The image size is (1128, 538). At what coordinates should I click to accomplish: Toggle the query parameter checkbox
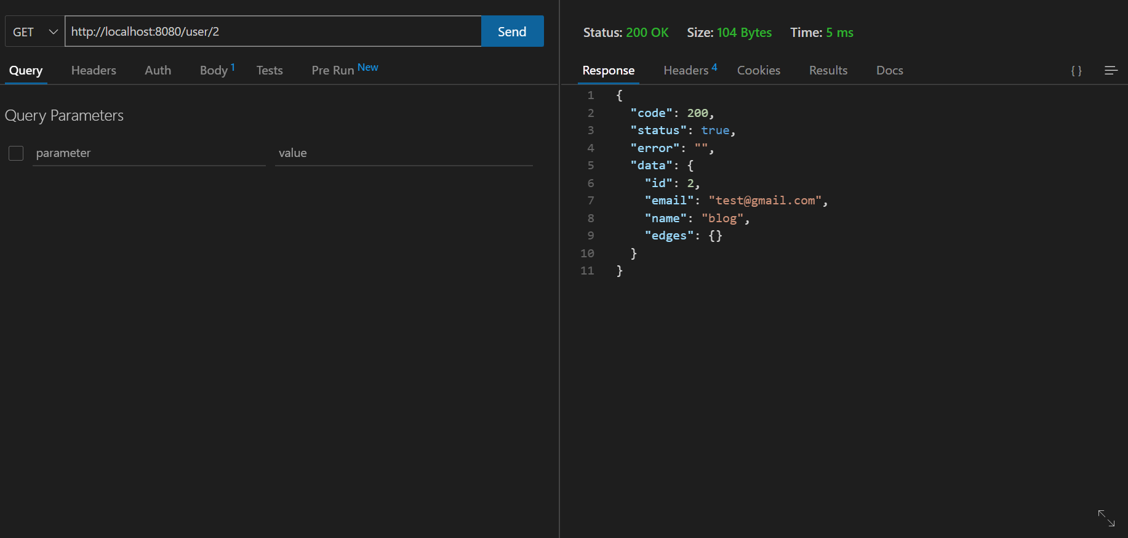[x=16, y=153]
